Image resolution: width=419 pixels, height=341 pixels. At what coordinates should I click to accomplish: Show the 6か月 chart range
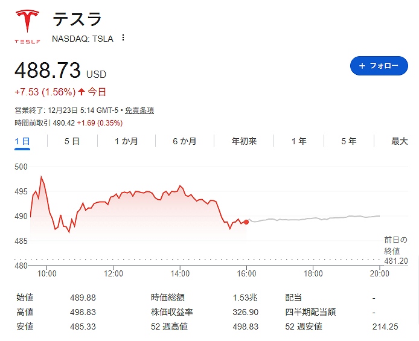184,141
